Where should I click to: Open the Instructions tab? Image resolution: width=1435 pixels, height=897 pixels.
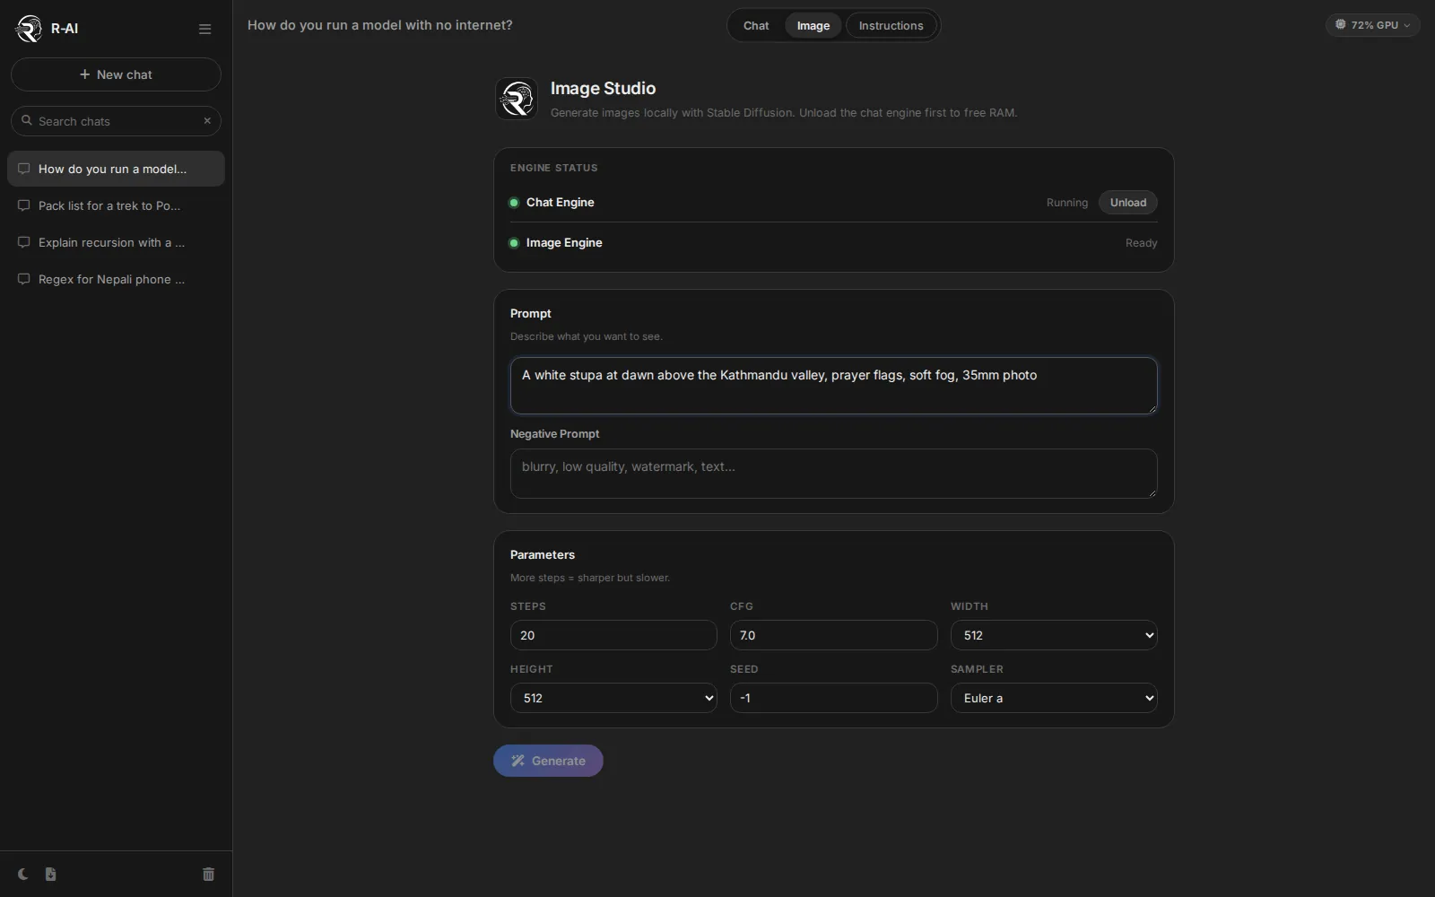tap(891, 25)
